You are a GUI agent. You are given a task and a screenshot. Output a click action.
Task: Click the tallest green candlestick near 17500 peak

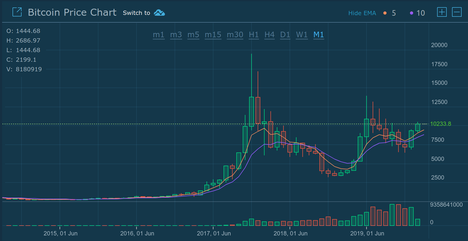coord(252,111)
